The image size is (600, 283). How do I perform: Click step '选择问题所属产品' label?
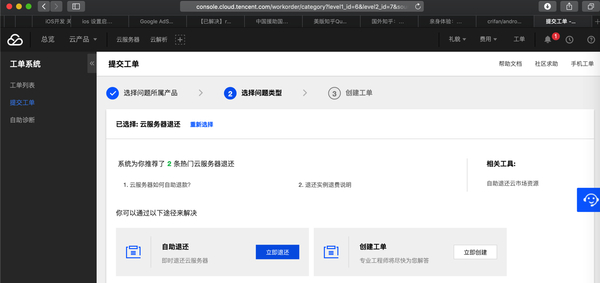(151, 93)
